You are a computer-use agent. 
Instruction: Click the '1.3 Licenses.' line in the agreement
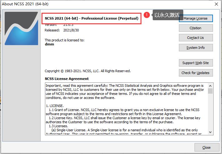(58, 126)
